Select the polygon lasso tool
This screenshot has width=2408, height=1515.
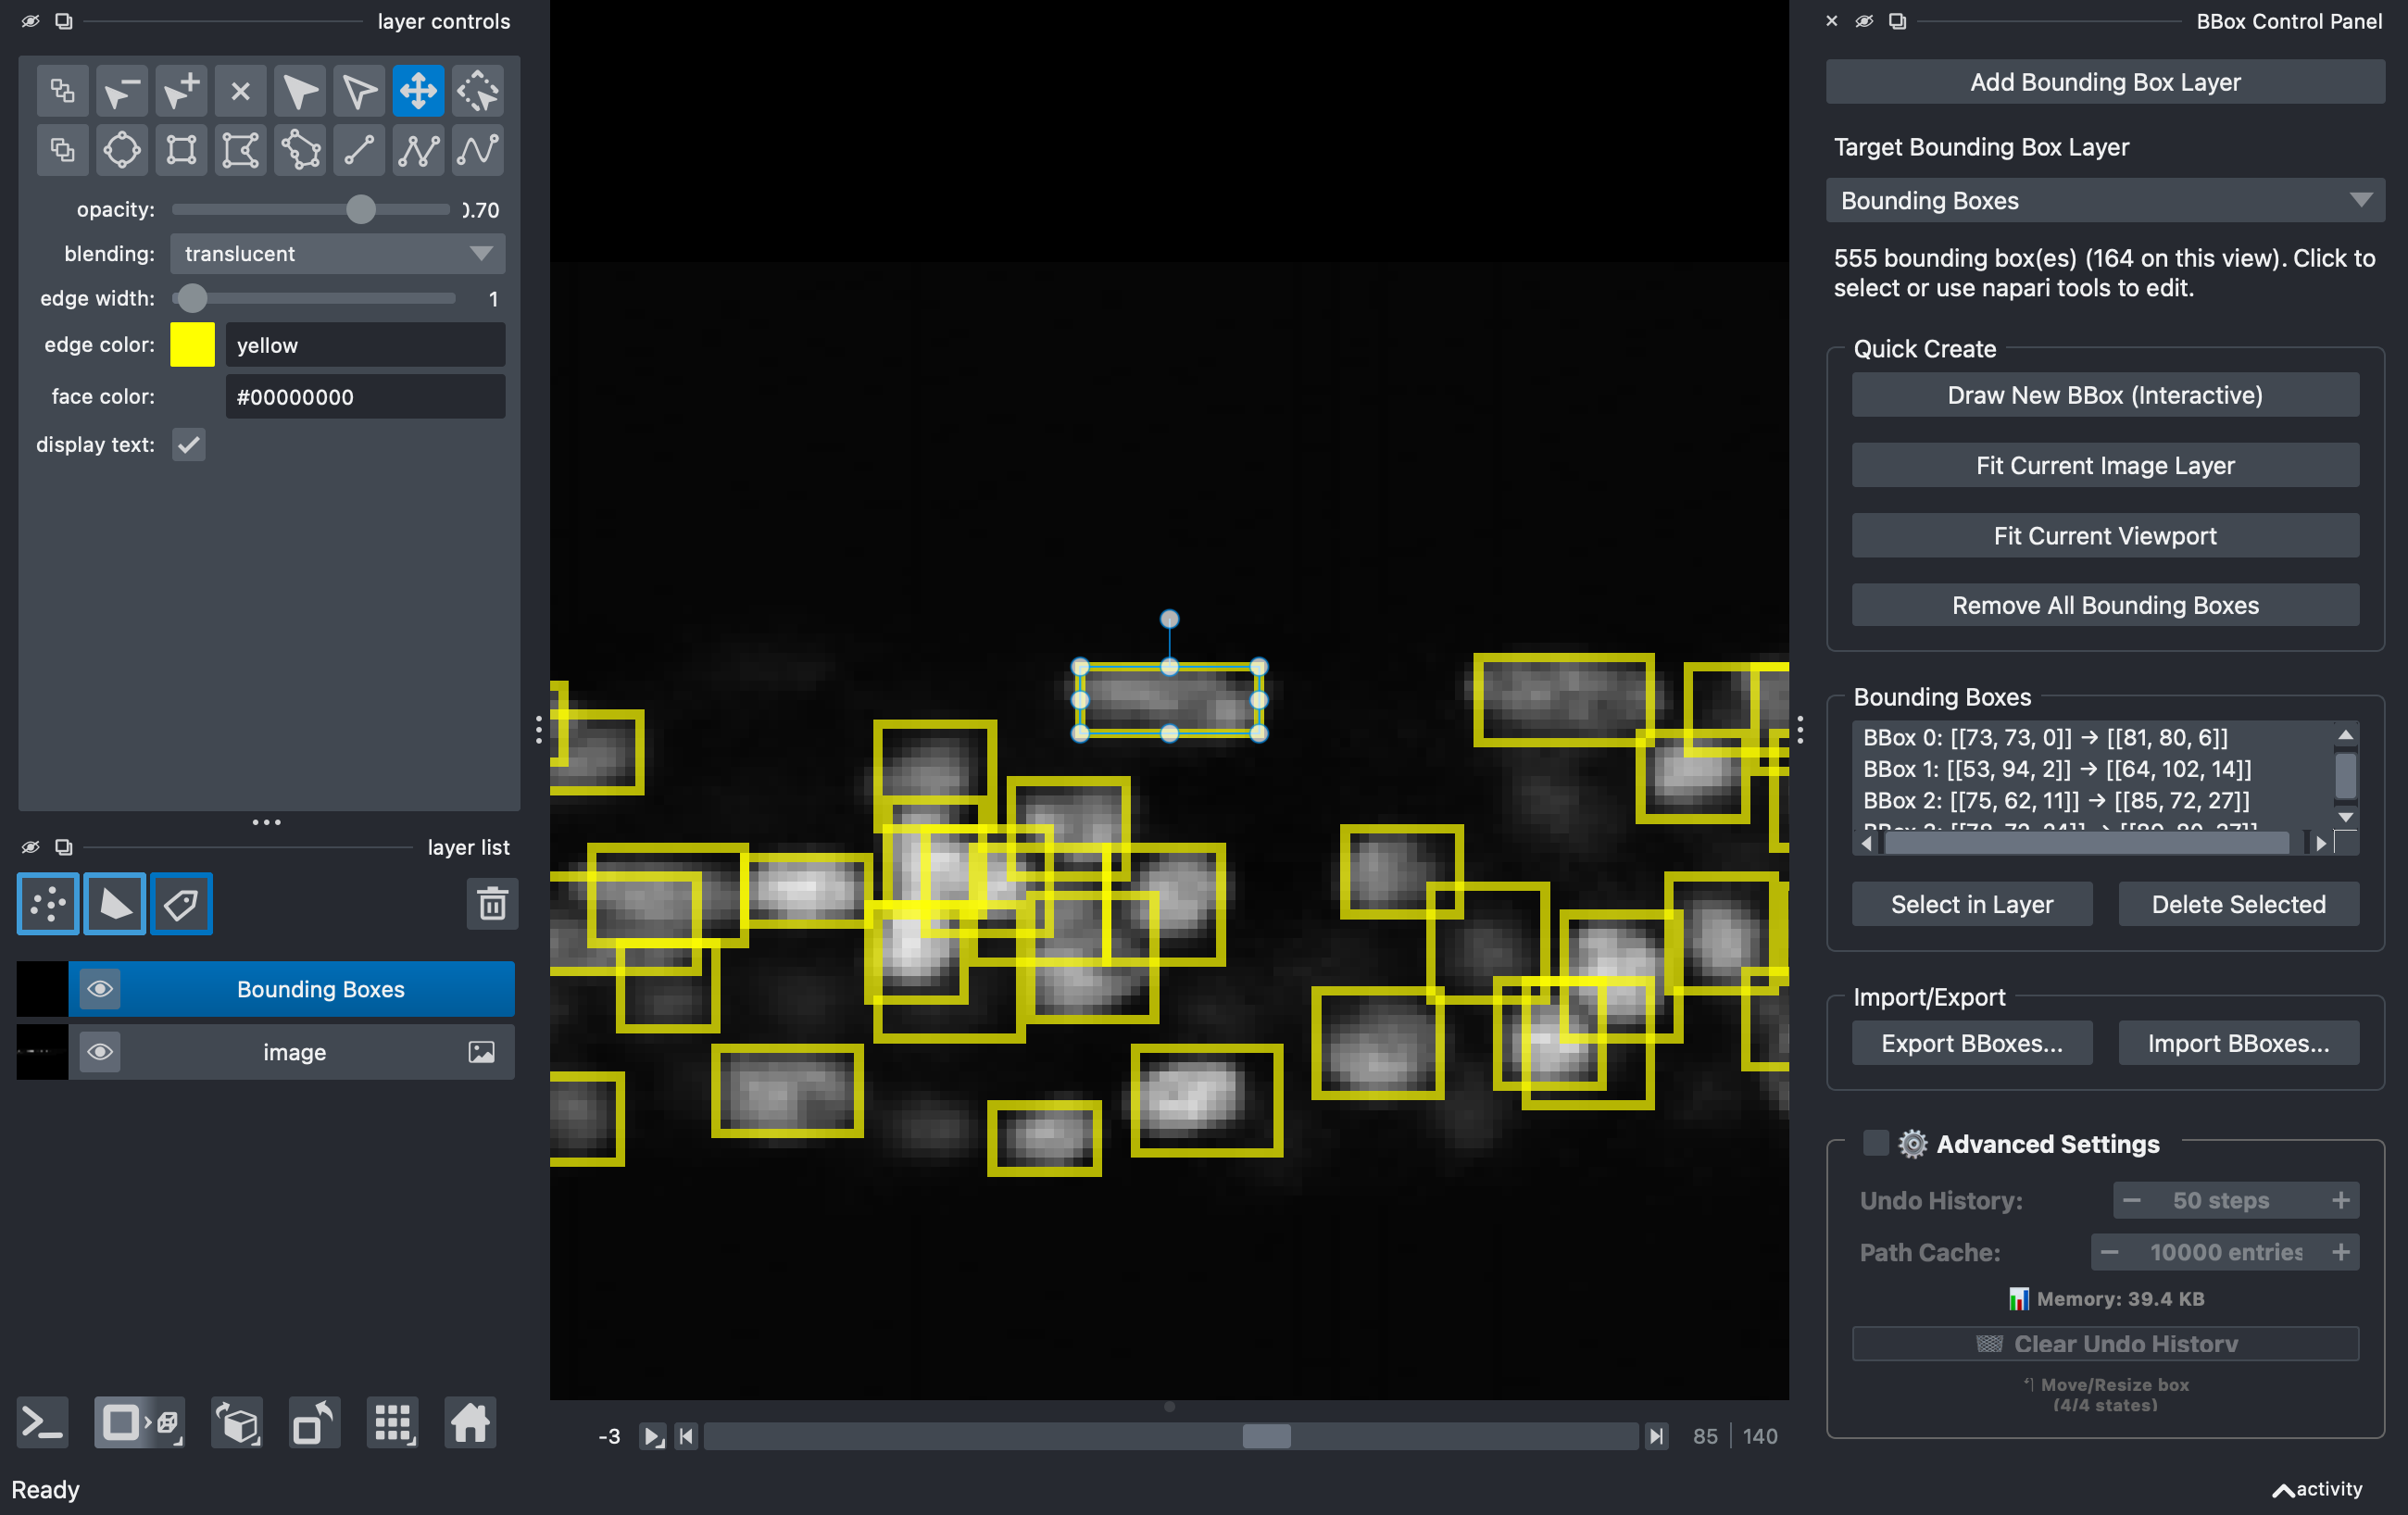pyautogui.click(x=300, y=151)
